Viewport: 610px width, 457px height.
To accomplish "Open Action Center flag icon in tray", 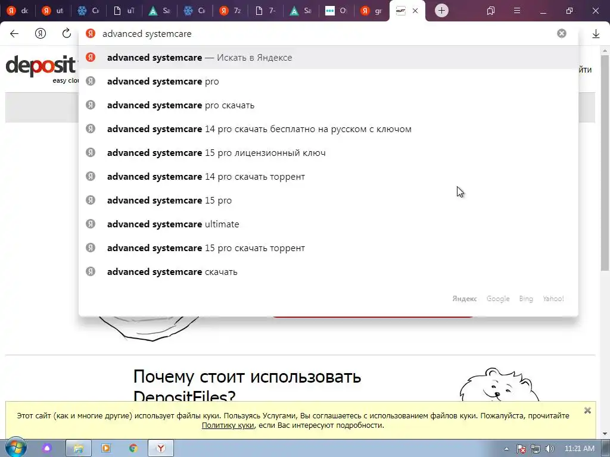I will (521, 449).
